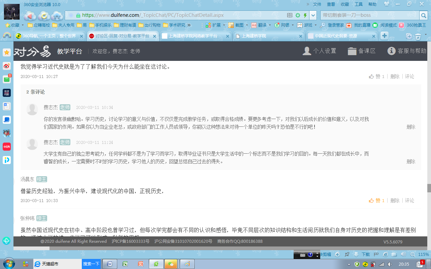Open the green mail icon in sidebar
The height and width of the screenshot is (269, 431).
(x=7, y=79)
